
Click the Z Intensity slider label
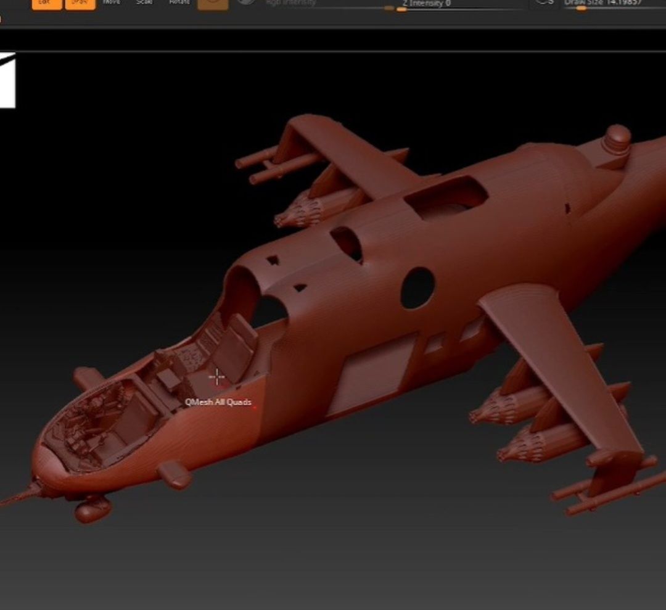427,3
